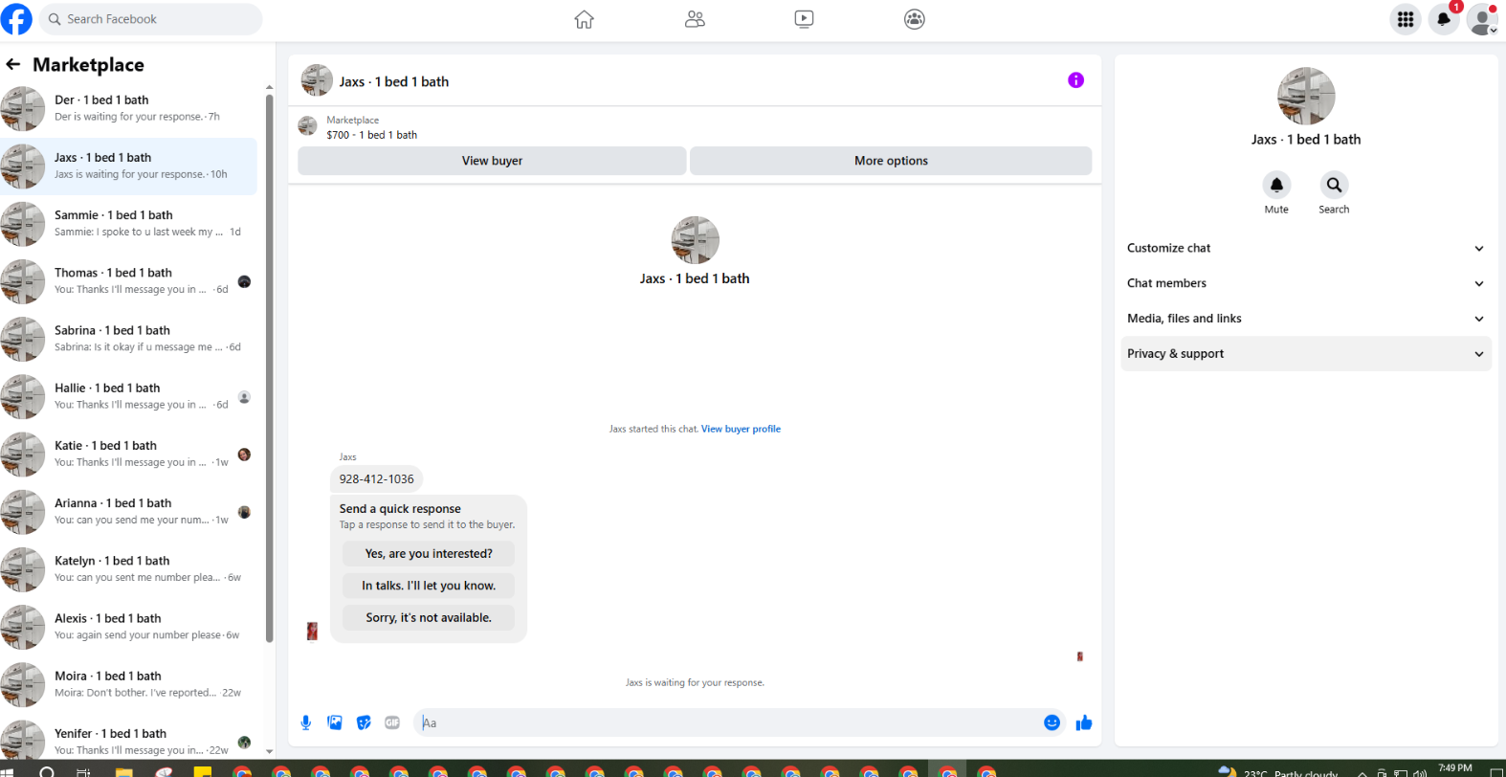Viewport: 1506px width, 777px height.
Task: Send a thumbs up like
Action: pos(1083,722)
